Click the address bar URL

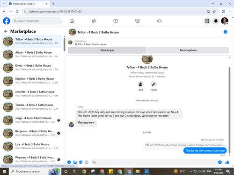55,12
